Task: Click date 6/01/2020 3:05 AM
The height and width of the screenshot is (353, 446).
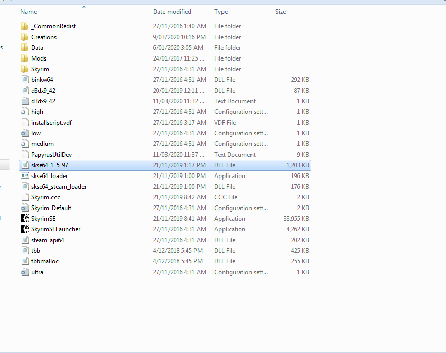Action: pos(178,47)
